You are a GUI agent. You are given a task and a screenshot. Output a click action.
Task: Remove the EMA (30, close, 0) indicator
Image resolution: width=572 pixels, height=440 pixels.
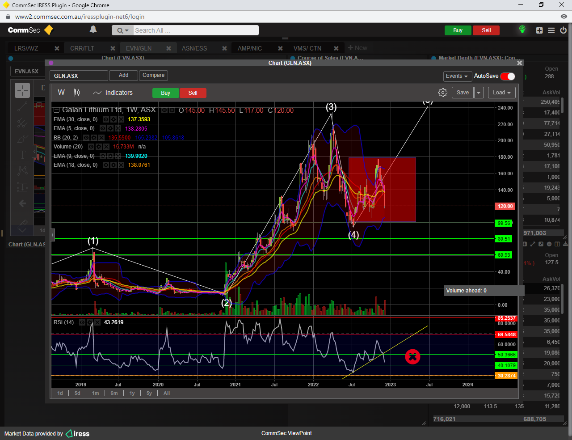[x=121, y=119]
